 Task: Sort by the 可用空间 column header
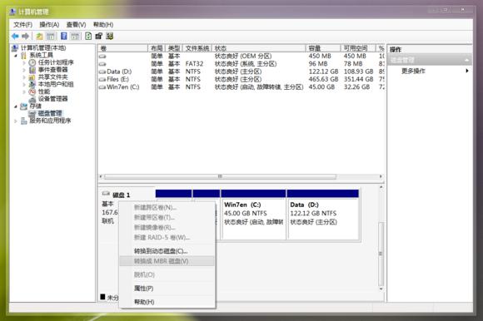(x=358, y=48)
